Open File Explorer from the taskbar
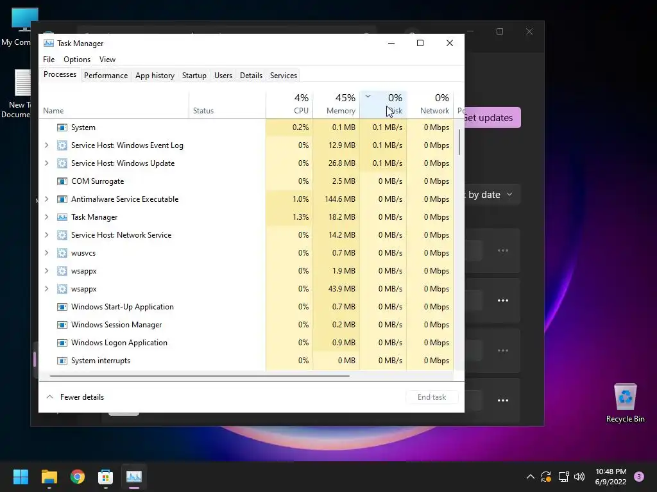Screen dimensions: 657x492 (49, 477)
